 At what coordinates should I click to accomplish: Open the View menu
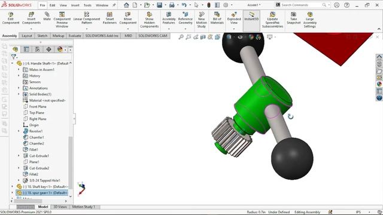coord(63,5)
